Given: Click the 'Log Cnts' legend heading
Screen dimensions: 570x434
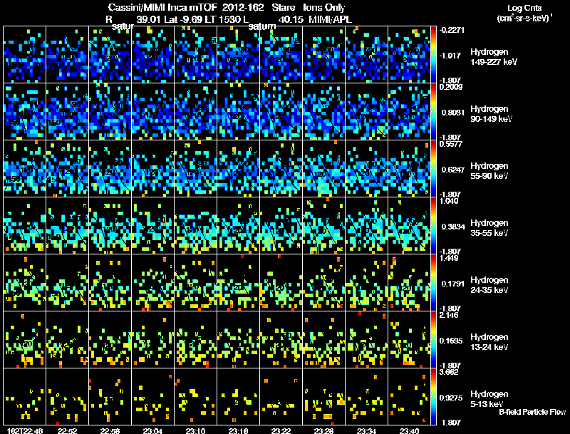Looking at the screenshot, I should click(524, 8).
